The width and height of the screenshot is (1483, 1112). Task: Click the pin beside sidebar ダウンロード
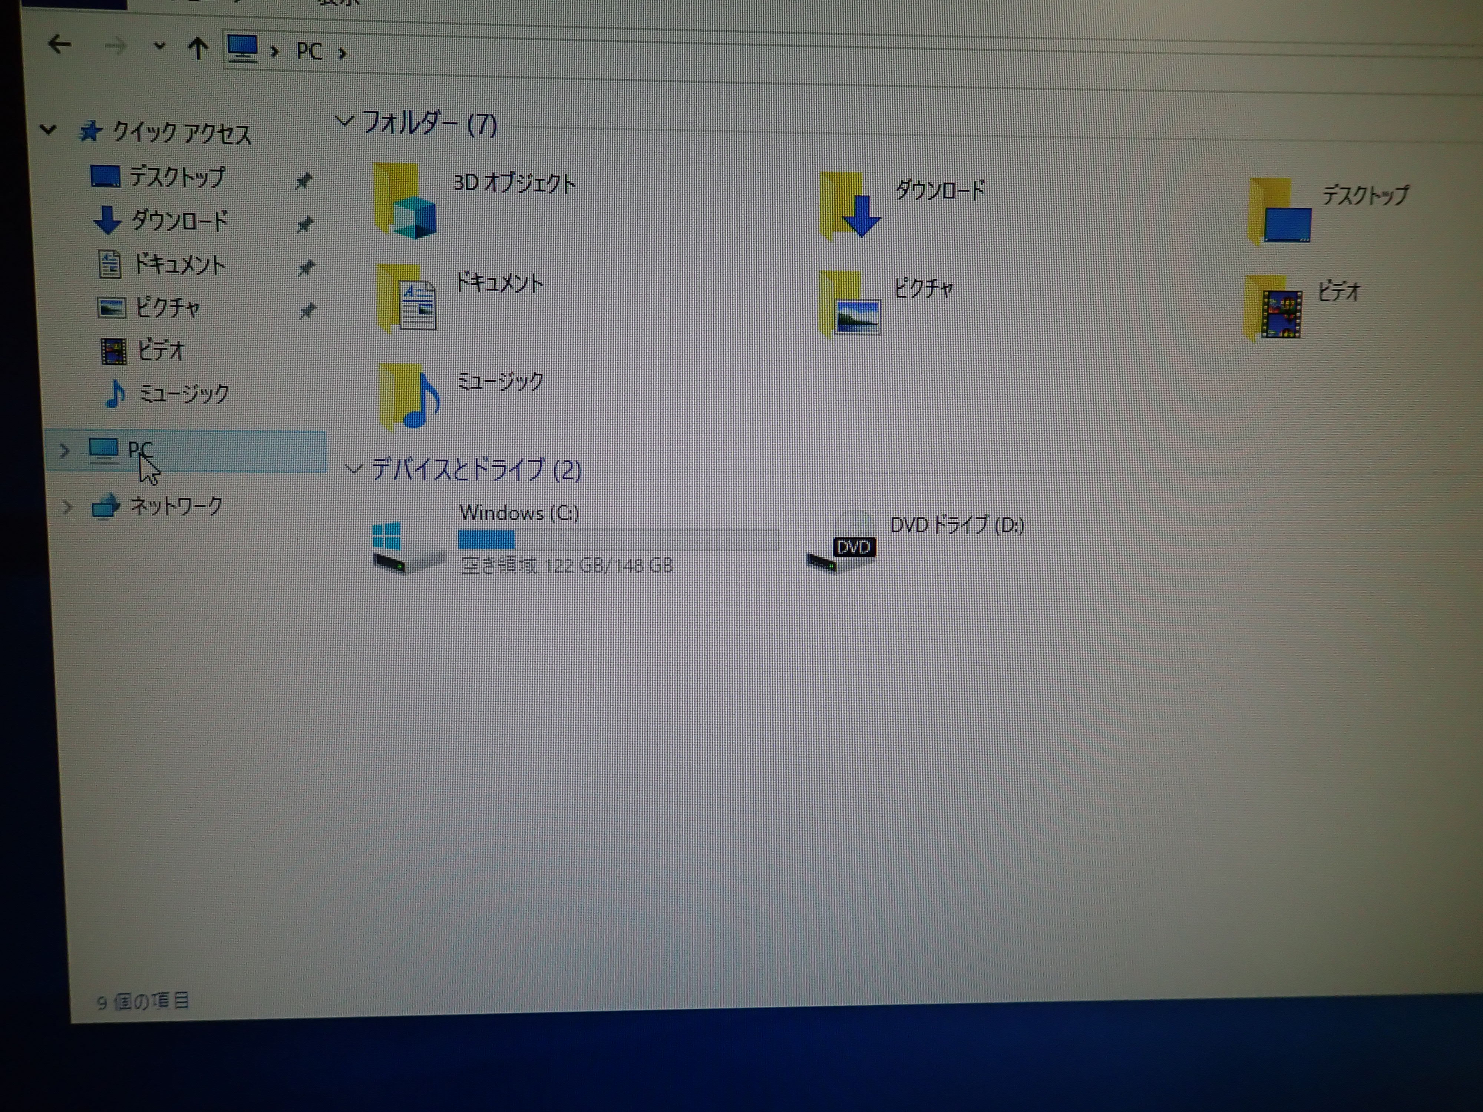[305, 224]
